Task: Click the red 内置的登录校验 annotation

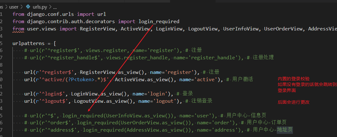Action: click(x=294, y=79)
